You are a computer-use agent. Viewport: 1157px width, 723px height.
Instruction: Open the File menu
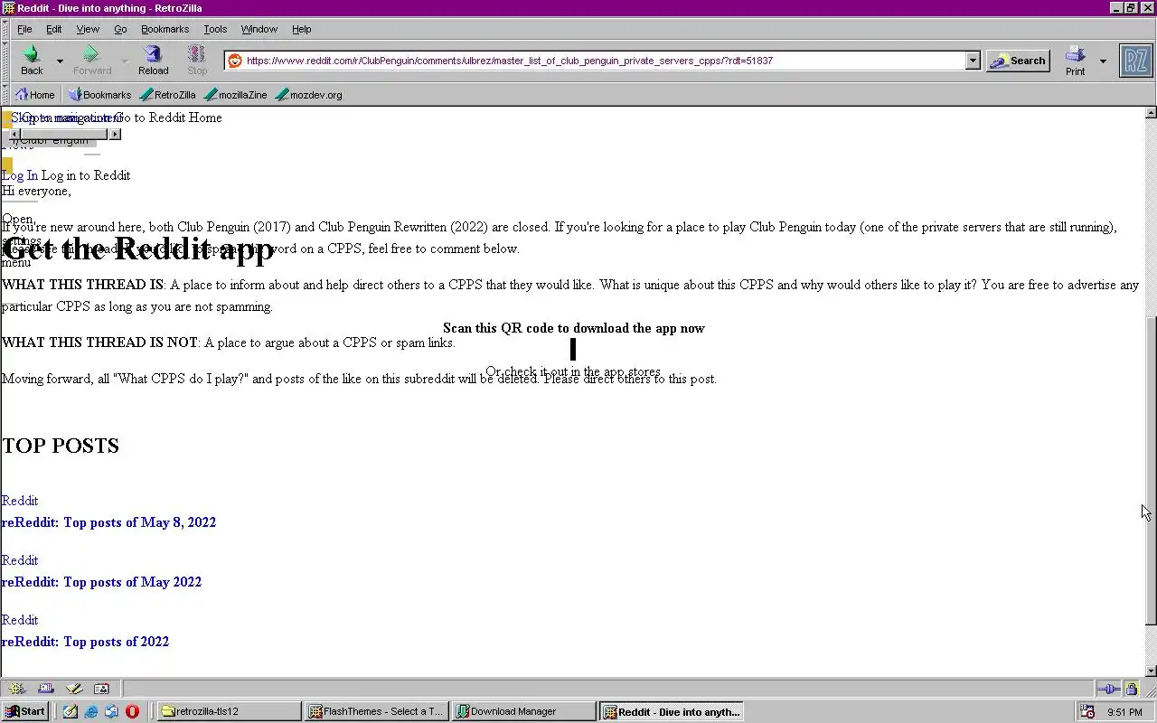[24, 29]
